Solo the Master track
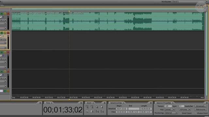Screen dimensions: 209x117 [8, 91]
